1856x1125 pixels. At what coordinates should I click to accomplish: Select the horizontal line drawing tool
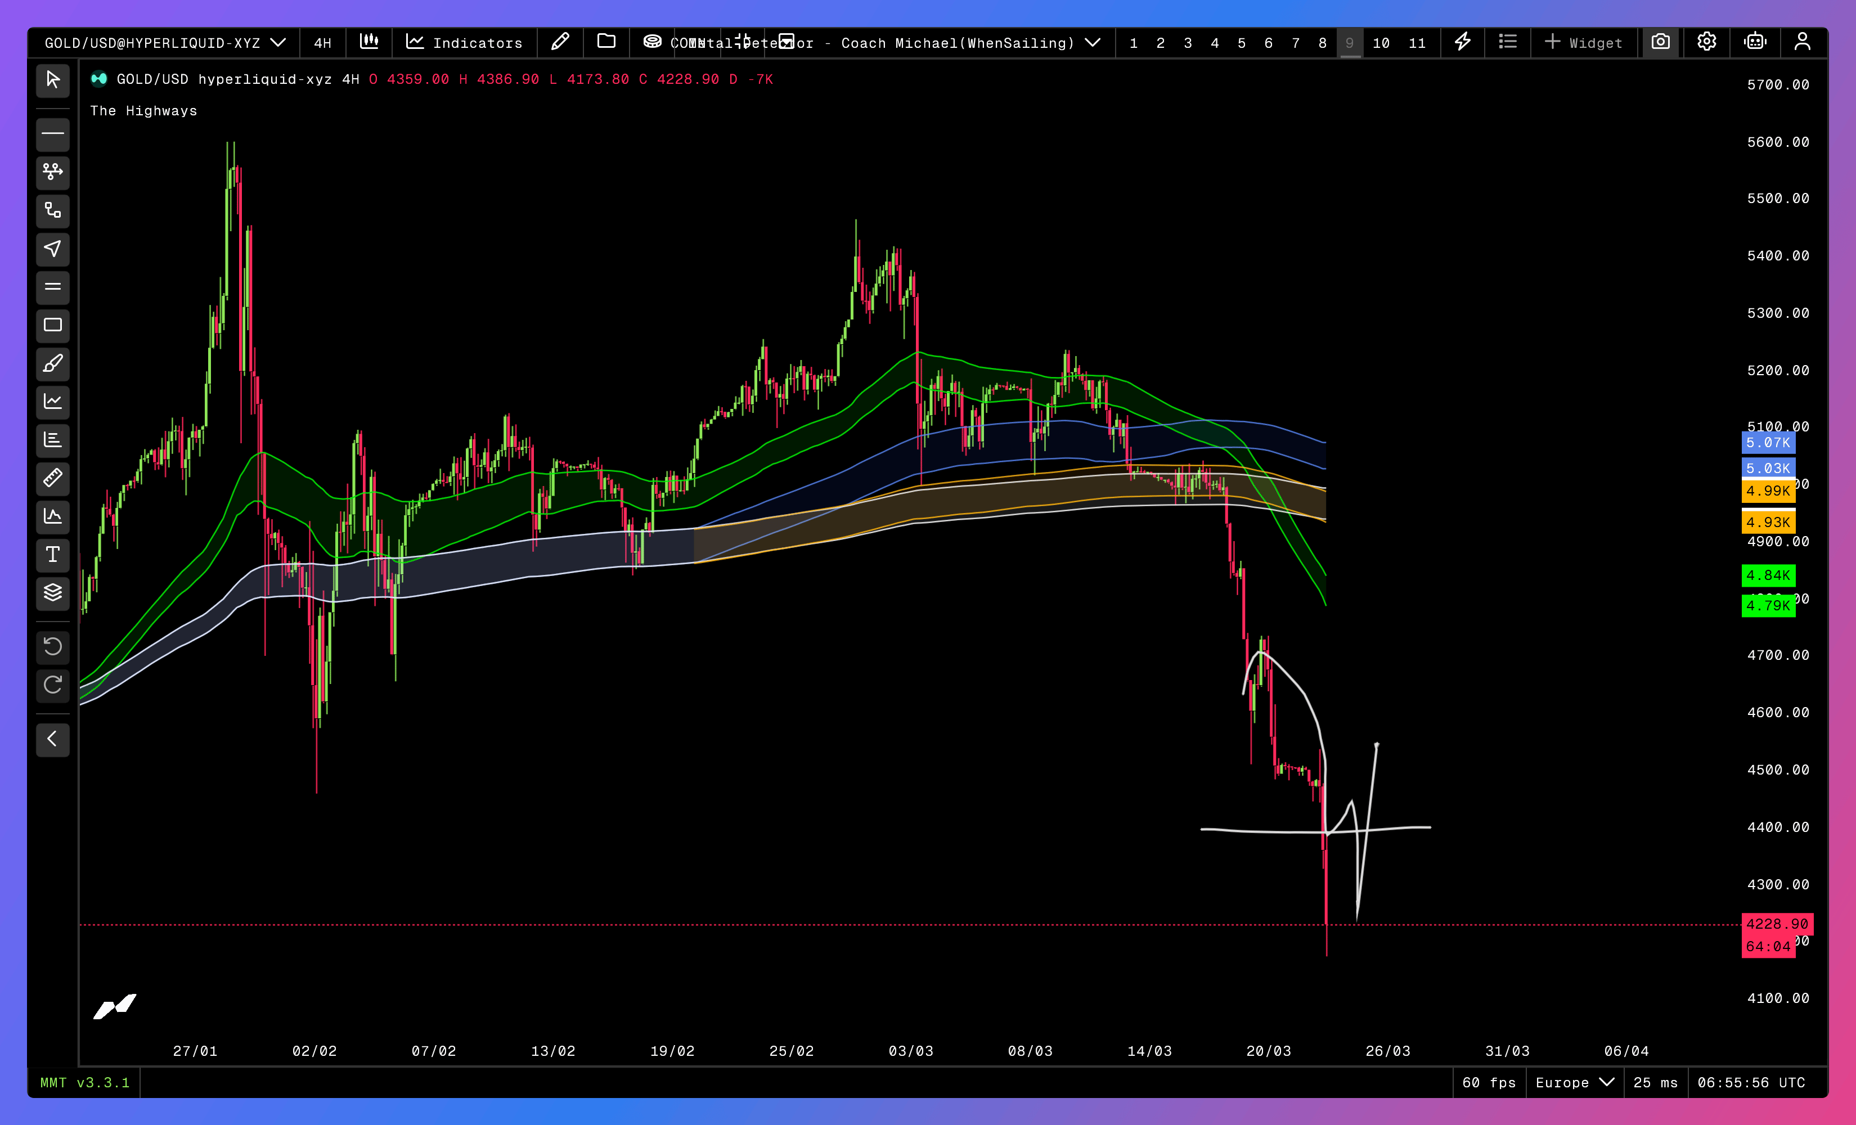53,134
